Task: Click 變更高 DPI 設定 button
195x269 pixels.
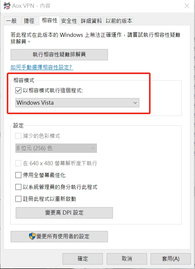Action: coord(64,213)
